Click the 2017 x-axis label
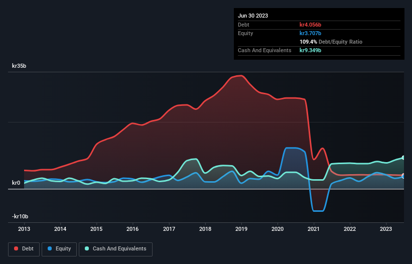The height and width of the screenshot is (264, 412). coord(169,229)
